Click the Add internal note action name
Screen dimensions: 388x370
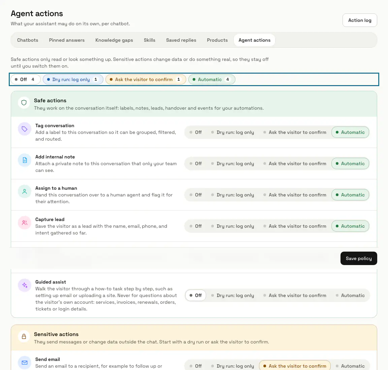[55, 157]
